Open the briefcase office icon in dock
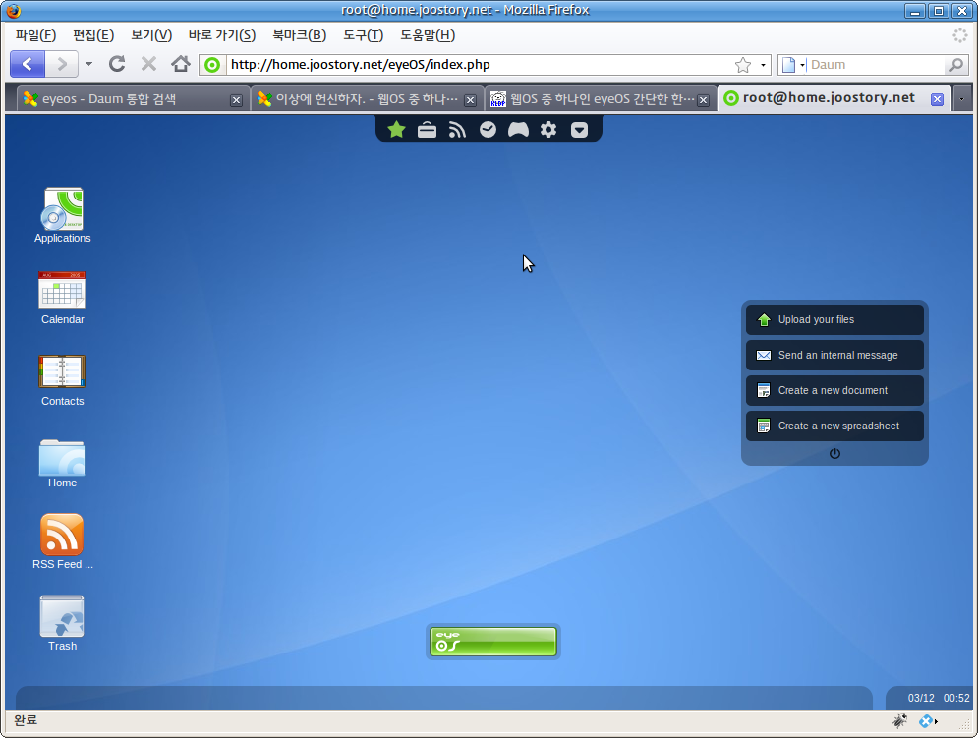Viewport: 978px width, 738px height. coord(428,130)
